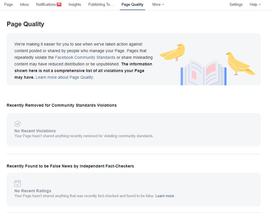Follow the Facebook Community Standards link
Screen dimensions: 273x213
click(85, 57)
